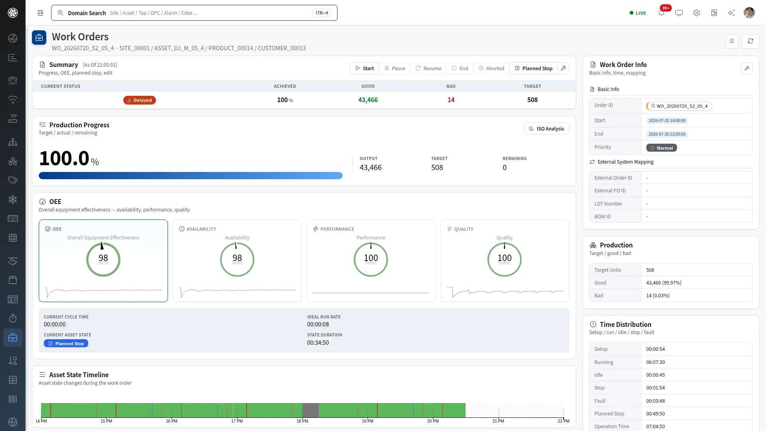Image resolution: width=766 pixels, height=431 pixels.
Task: Click the End work order button
Action: click(460, 68)
